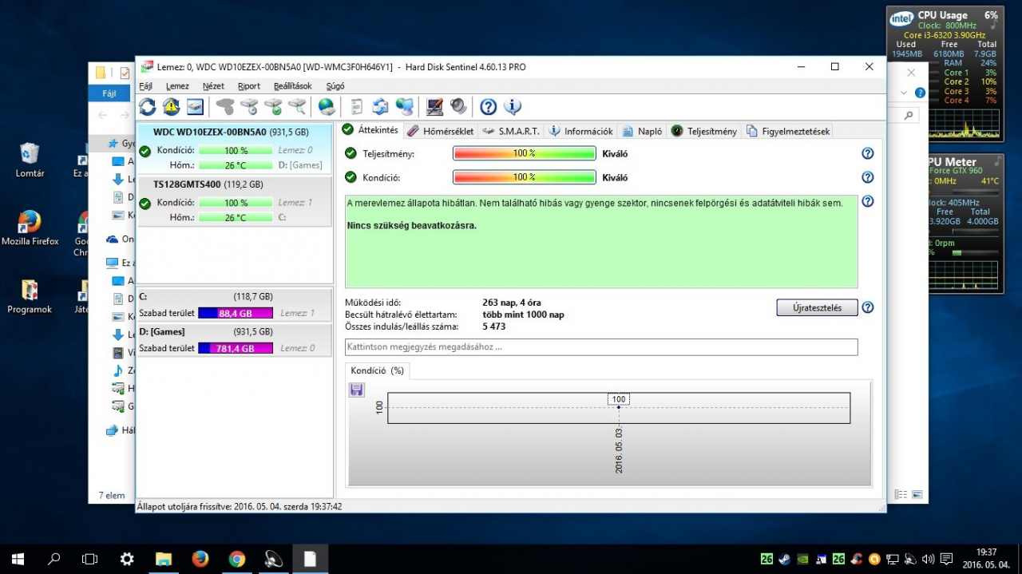Image resolution: width=1022 pixels, height=574 pixels.
Task: Open the blue Fájl tab in Explorer window
Action: (x=109, y=93)
